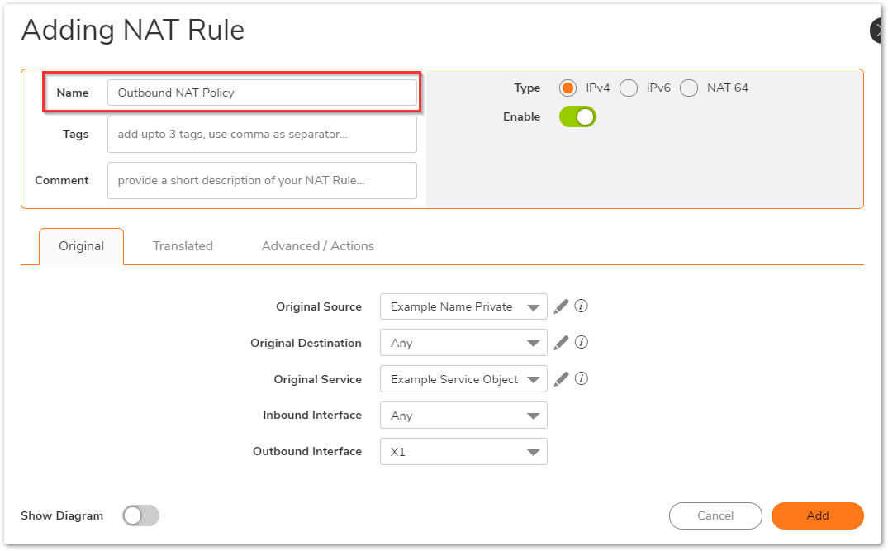This screenshot has height=551, width=888.
Task: Open info icon beside Original Service
Action: (581, 379)
